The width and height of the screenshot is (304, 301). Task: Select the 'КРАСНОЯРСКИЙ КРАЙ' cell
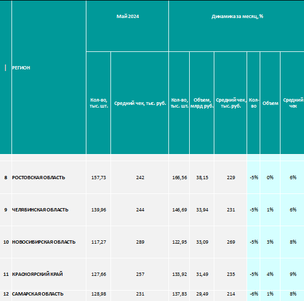(49, 274)
